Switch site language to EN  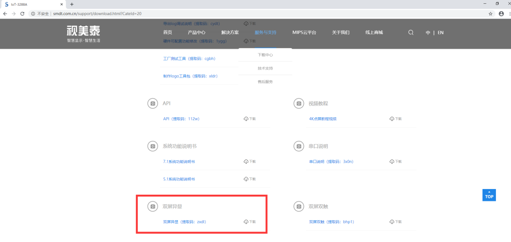pos(441,33)
